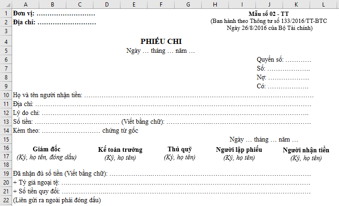This screenshot has width=339, height=206.
Task: Click the 'Giám đốc' signature heading
Action: [47, 149]
